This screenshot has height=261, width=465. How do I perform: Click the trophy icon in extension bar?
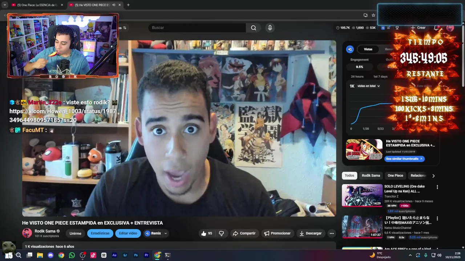[x=397, y=28]
